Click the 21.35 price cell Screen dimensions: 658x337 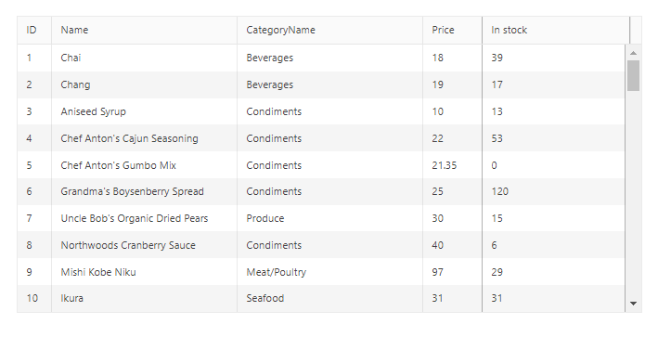tap(452, 165)
